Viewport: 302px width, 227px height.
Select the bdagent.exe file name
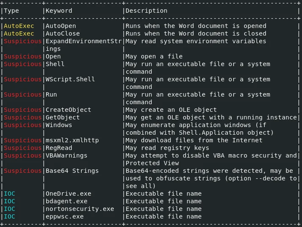click(66, 201)
